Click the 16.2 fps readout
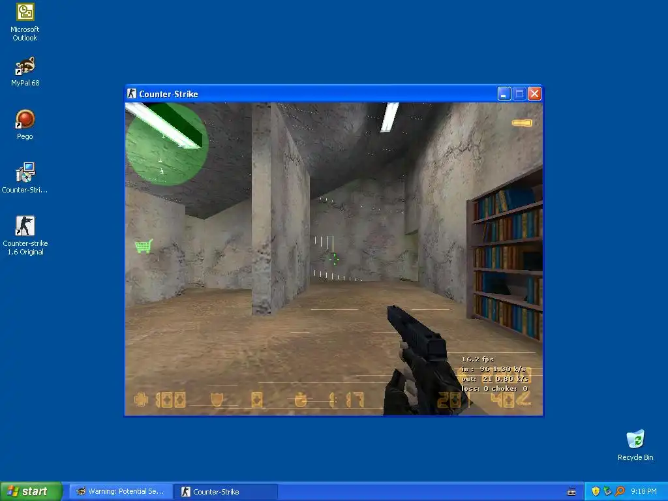Viewport: 668px width, 501px height. pos(478,359)
